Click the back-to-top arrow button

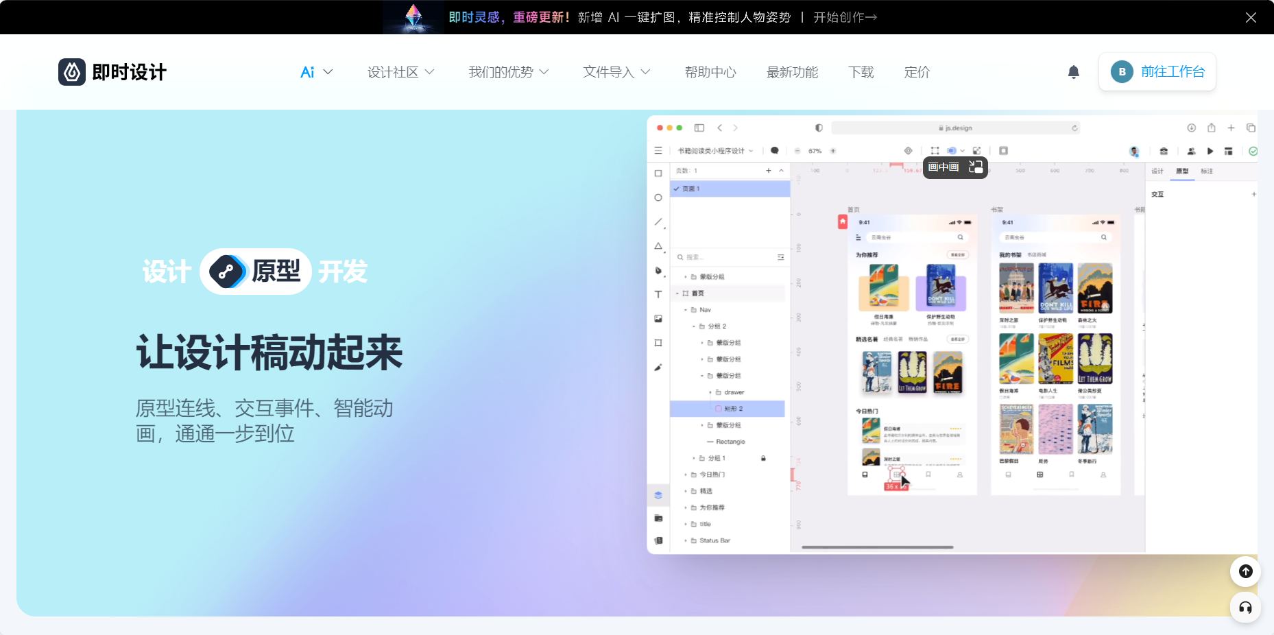coord(1246,571)
